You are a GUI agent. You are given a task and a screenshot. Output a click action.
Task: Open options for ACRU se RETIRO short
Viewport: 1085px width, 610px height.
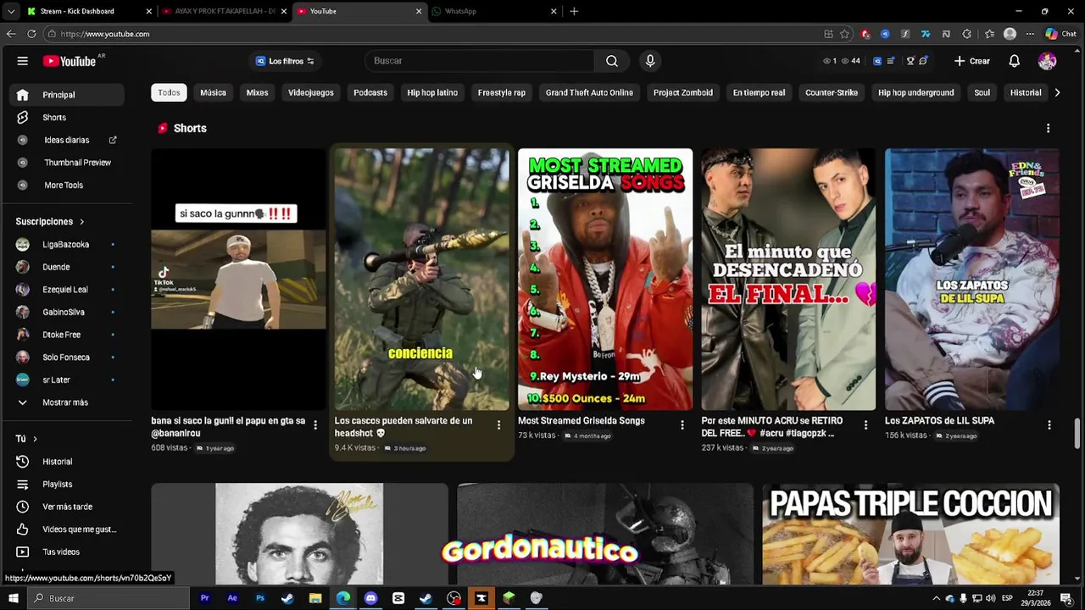coord(865,425)
